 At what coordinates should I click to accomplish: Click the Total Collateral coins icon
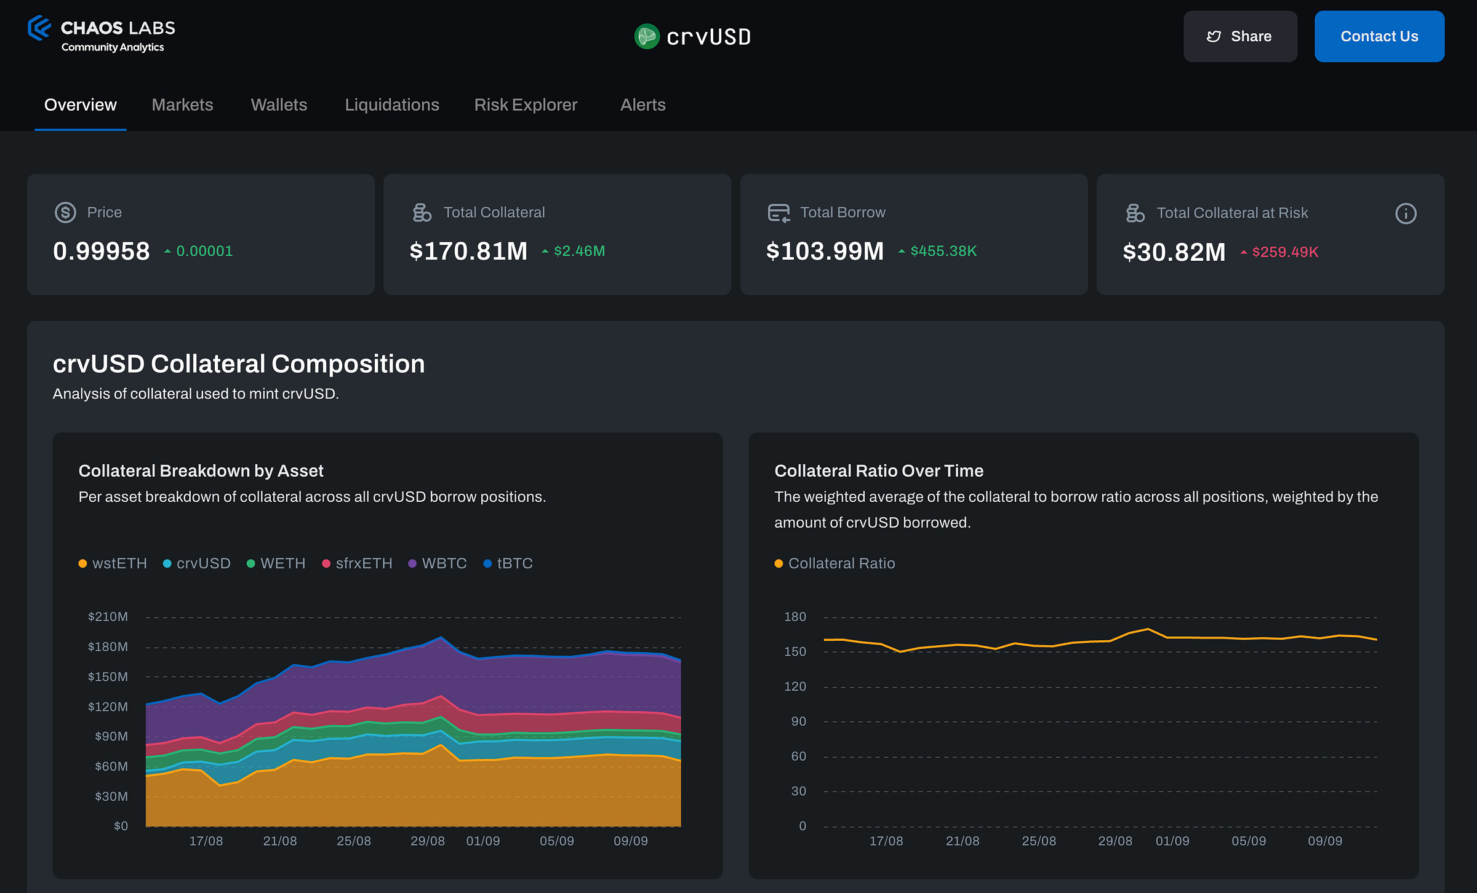(x=422, y=212)
